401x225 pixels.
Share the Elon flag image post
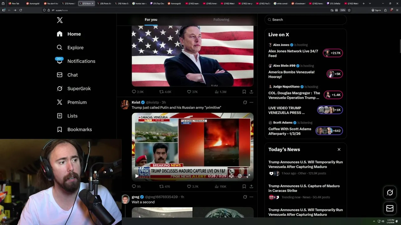click(x=251, y=92)
